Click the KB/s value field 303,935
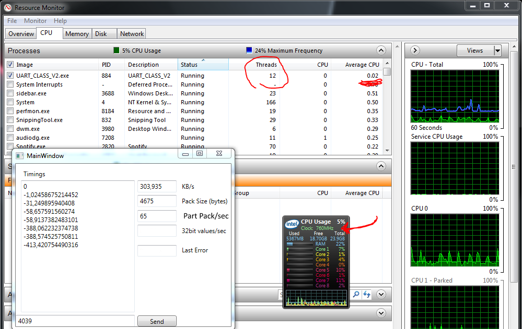 157,187
